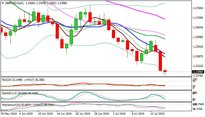Click the Momentum(14) 97.8571 indicator label
Viewport: 205px width, 117px height.
point(16,105)
